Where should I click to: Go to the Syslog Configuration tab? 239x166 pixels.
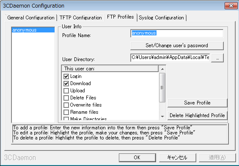pos(162,18)
